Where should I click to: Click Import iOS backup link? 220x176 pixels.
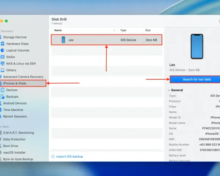tap(70, 157)
